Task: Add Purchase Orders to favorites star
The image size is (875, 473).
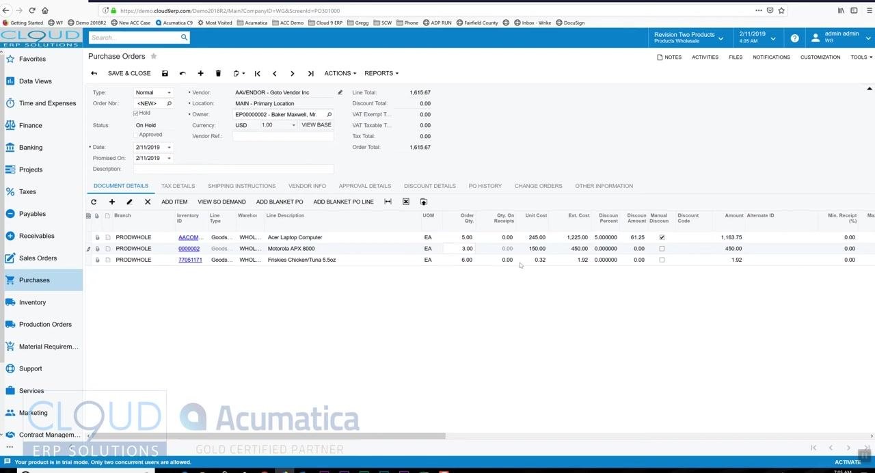Action: 154,56
